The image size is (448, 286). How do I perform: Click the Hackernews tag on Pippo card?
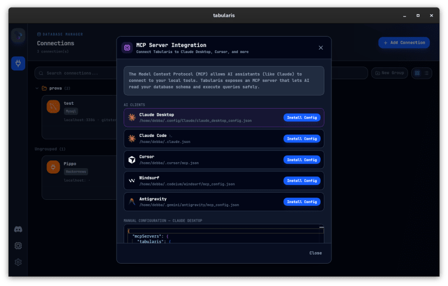tap(75, 172)
